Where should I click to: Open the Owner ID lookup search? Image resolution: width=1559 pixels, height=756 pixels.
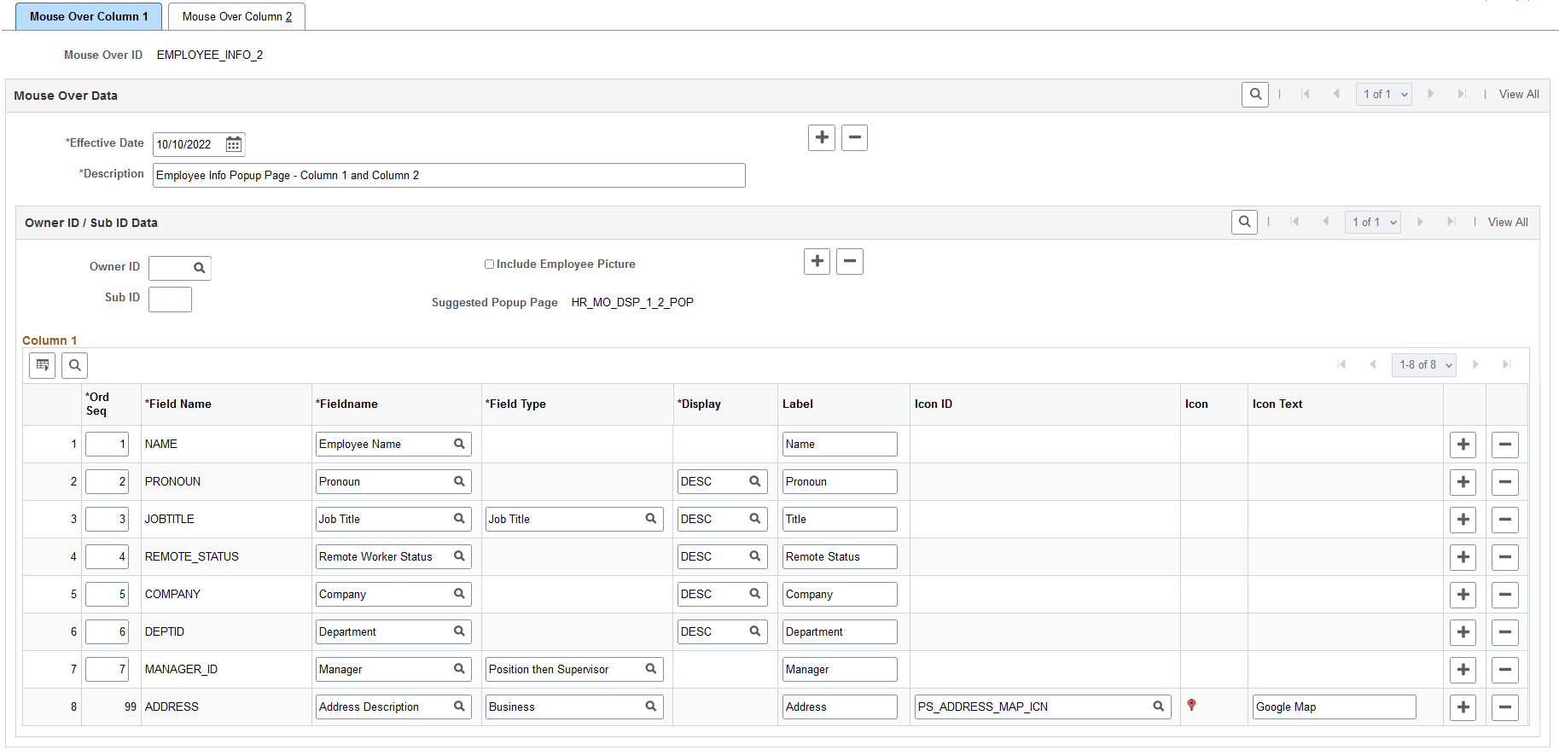[x=200, y=268]
